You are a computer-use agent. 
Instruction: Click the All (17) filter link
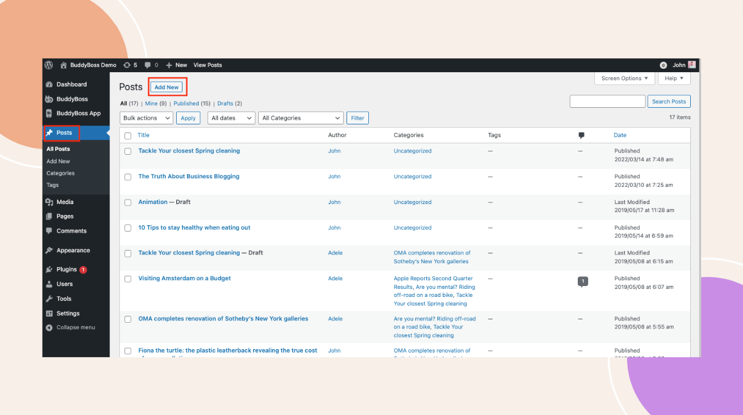129,104
